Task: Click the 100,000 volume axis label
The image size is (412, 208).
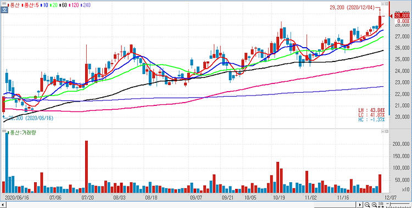Action: pos(401,168)
